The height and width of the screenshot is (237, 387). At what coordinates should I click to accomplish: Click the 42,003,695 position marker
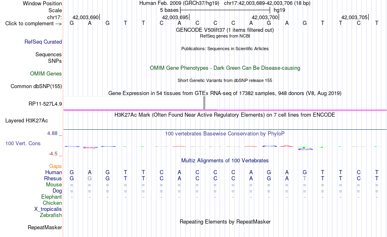(x=175, y=17)
